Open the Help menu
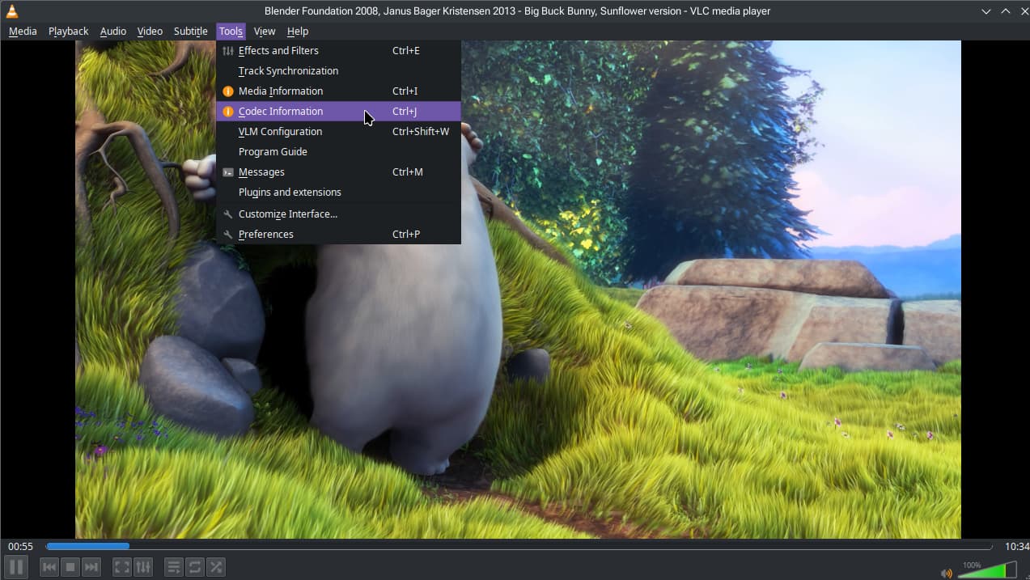Viewport: 1030px width, 580px height. point(298,31)
